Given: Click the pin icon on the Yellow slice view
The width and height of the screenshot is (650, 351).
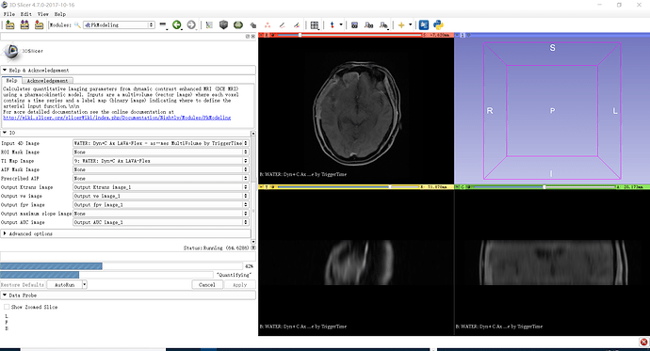Looking at the screenshot, I should pos(261,187).
